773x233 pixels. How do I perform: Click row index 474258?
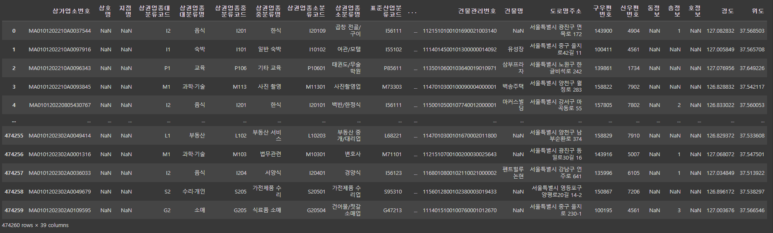pos(14,192)
